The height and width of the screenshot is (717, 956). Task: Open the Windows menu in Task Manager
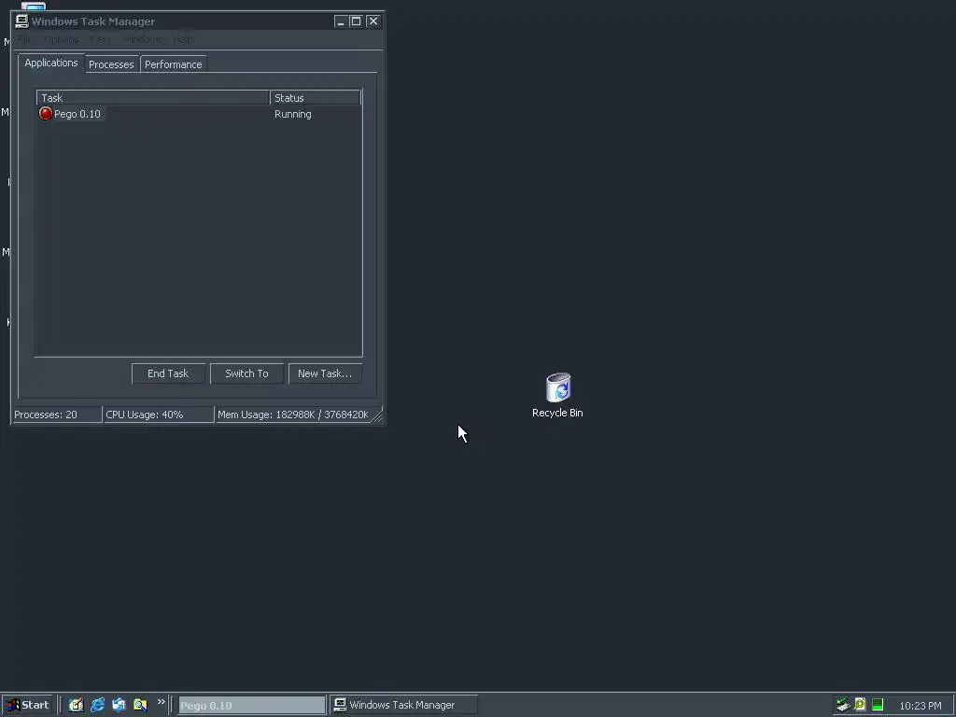pyautogui.click(x=142, y=39)
